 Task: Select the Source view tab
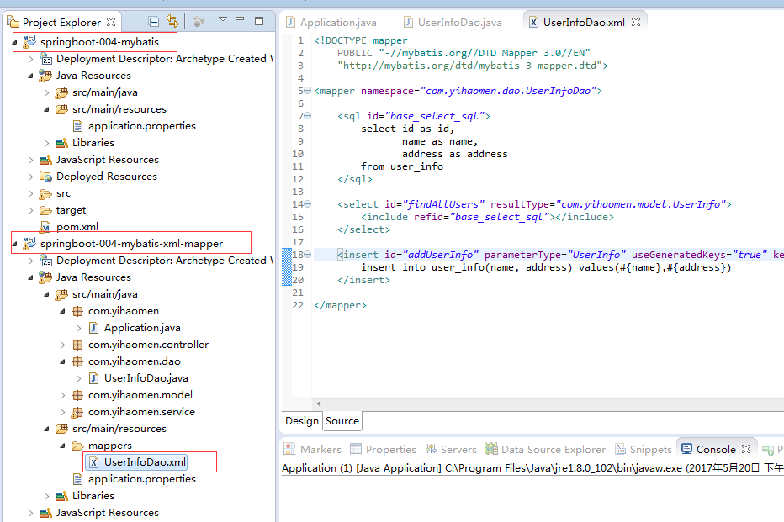click(x=342, y=421)
